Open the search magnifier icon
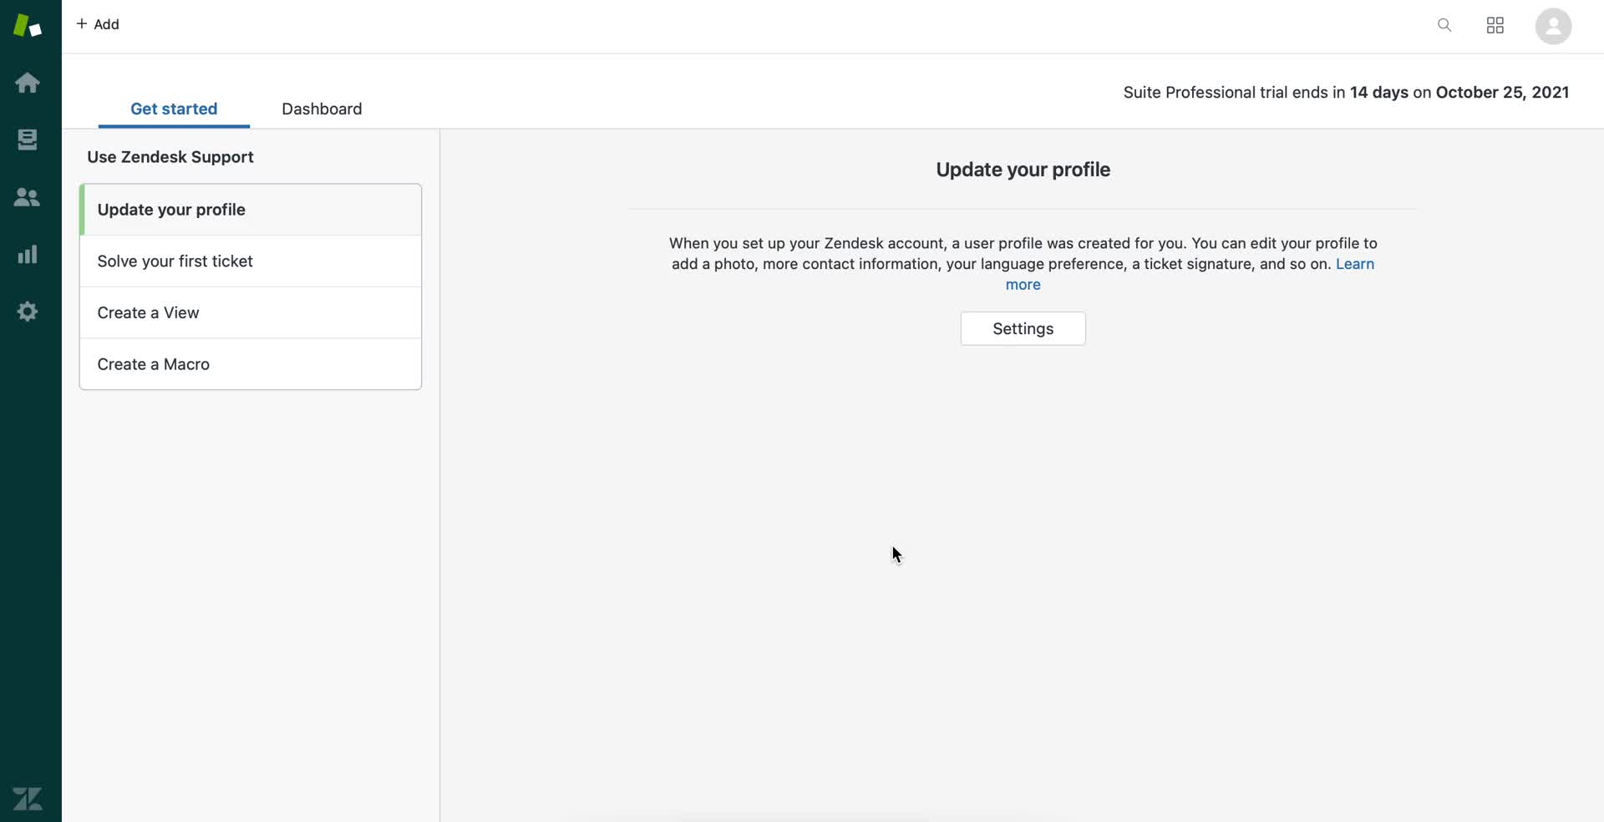This screenshot has width=1604, height=822. tap(1444, 25)
